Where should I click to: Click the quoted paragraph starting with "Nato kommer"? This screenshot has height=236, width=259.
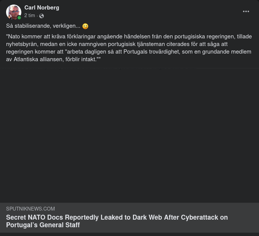tap(129, 48)
